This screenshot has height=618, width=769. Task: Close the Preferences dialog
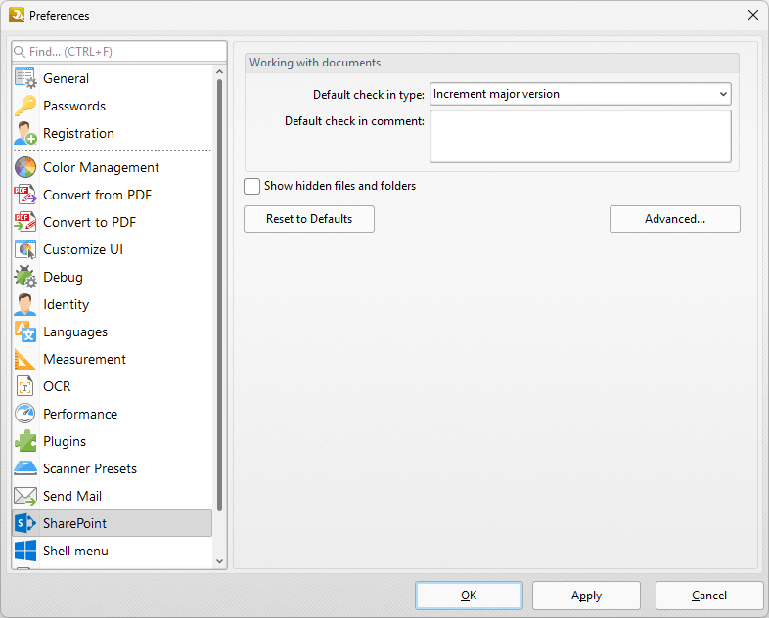pyautogui.click(x=753, y=16)
